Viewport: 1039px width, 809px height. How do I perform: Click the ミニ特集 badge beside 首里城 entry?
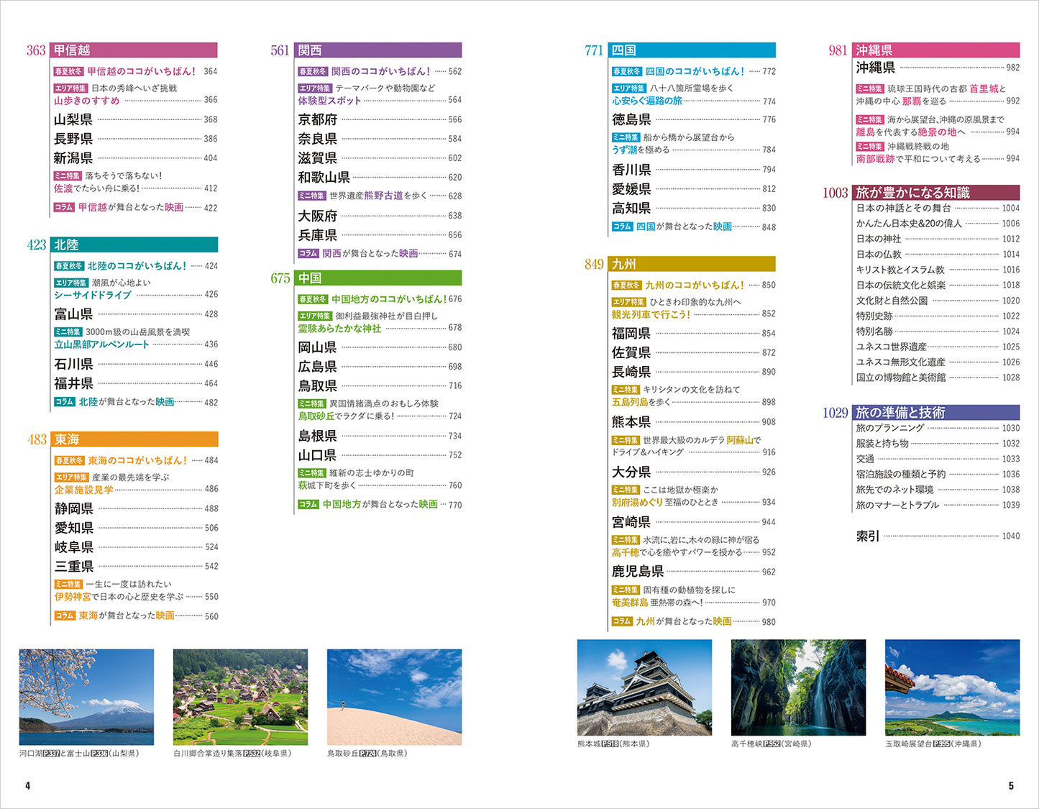[x=869, y=88]
